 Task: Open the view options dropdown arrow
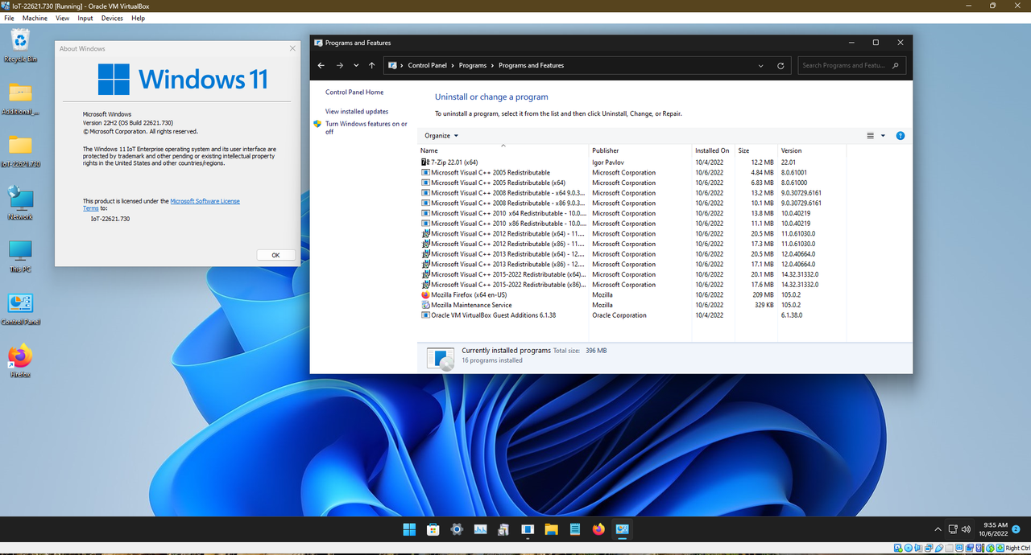(883, 135)
